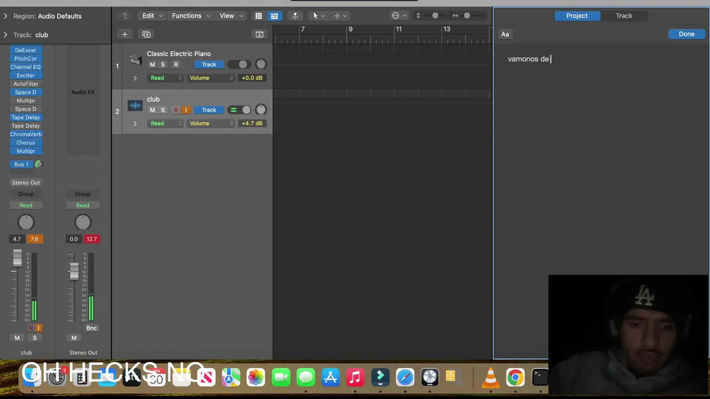Expand Classic Electric Piano automation lanes

click(135, 78)
